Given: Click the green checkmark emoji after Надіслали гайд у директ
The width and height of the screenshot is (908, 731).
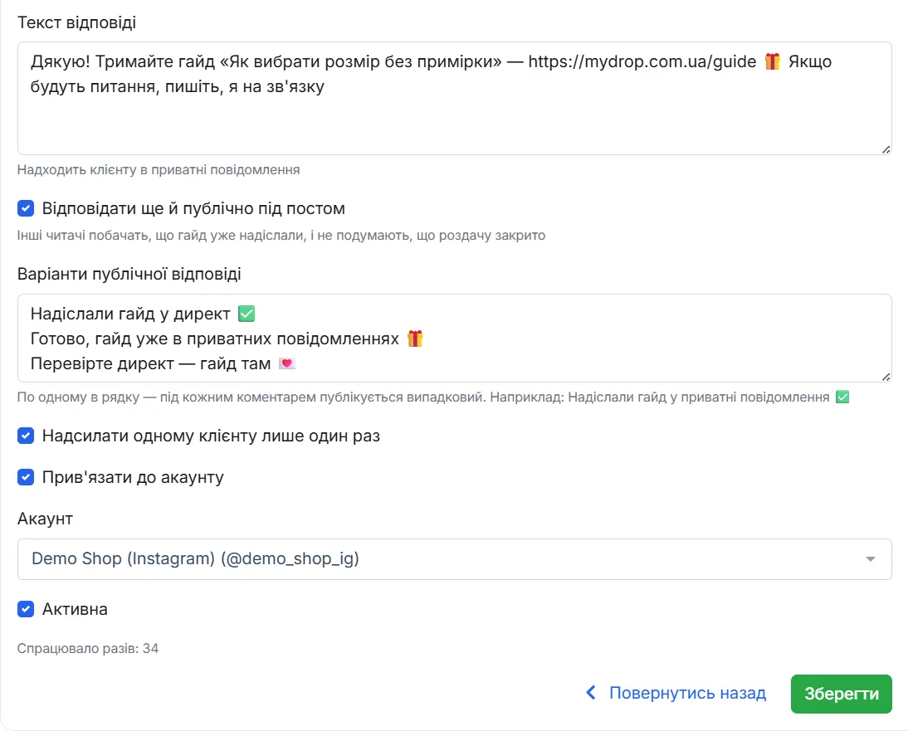Looking at the screenshot, I should click(x=247, y=314).
